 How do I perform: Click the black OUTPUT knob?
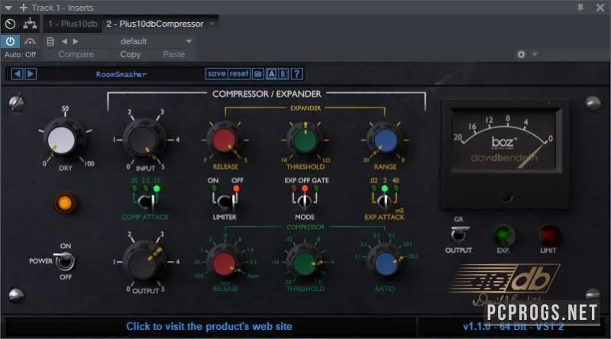coord(143,262)
